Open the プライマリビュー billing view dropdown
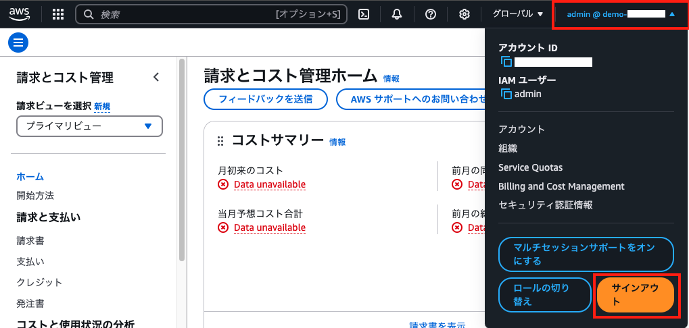The width and height of the screenshot is (689, 328). click(x=90, y=126)
